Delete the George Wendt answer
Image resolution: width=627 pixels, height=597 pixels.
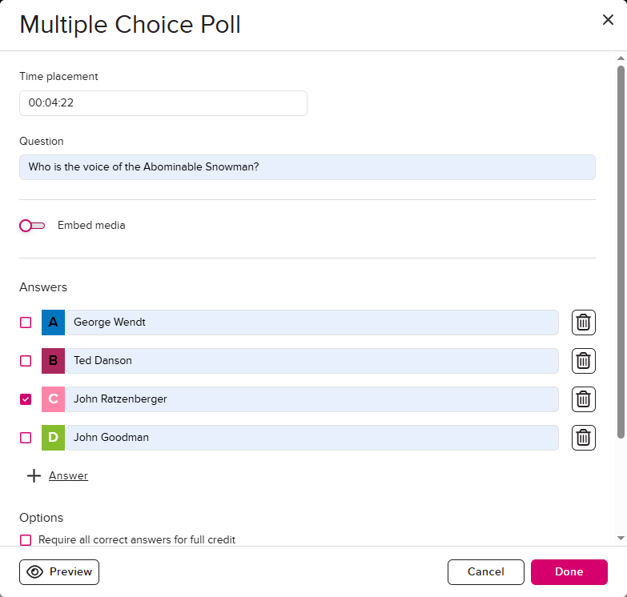(584, 322)
